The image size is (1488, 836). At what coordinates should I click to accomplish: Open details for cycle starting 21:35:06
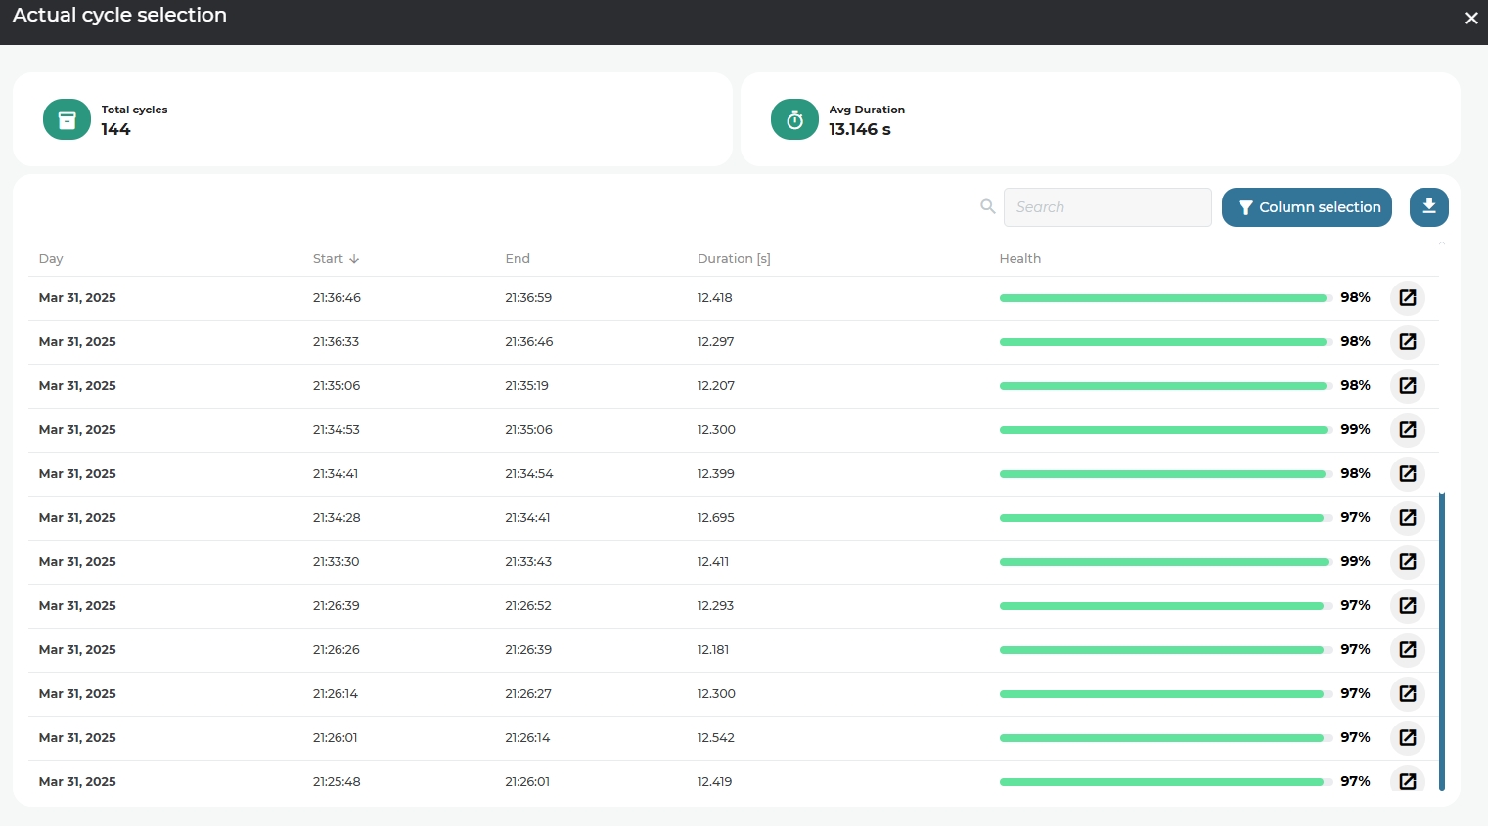1407,386
